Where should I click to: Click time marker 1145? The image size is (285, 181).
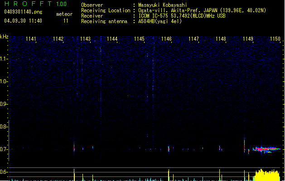(x=139, y=39)
